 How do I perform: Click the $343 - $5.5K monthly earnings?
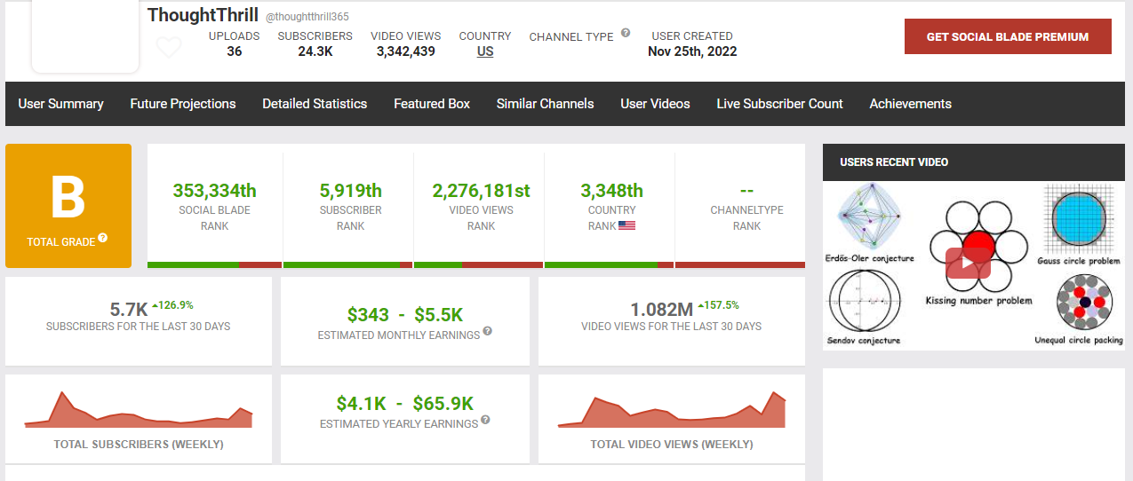point(404,314)
